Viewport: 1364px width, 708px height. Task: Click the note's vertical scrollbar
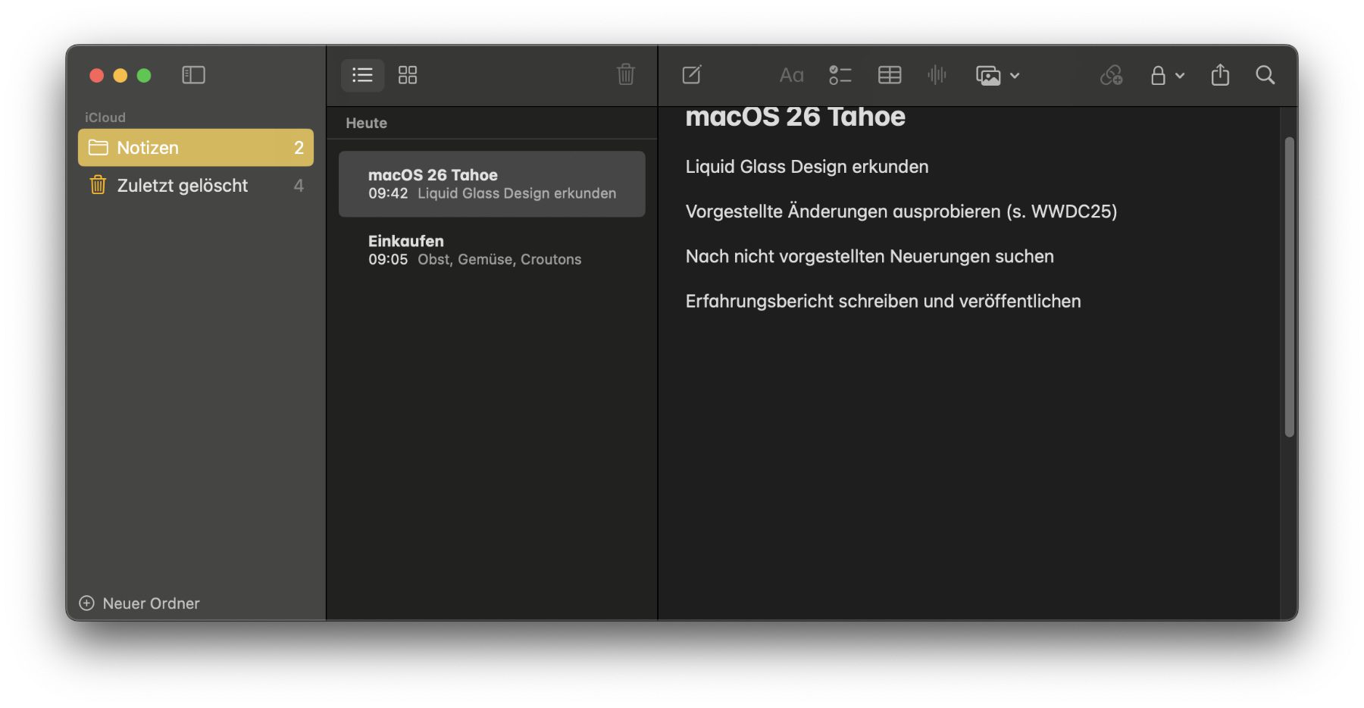pyautogui.click(x=1289, y=287)
